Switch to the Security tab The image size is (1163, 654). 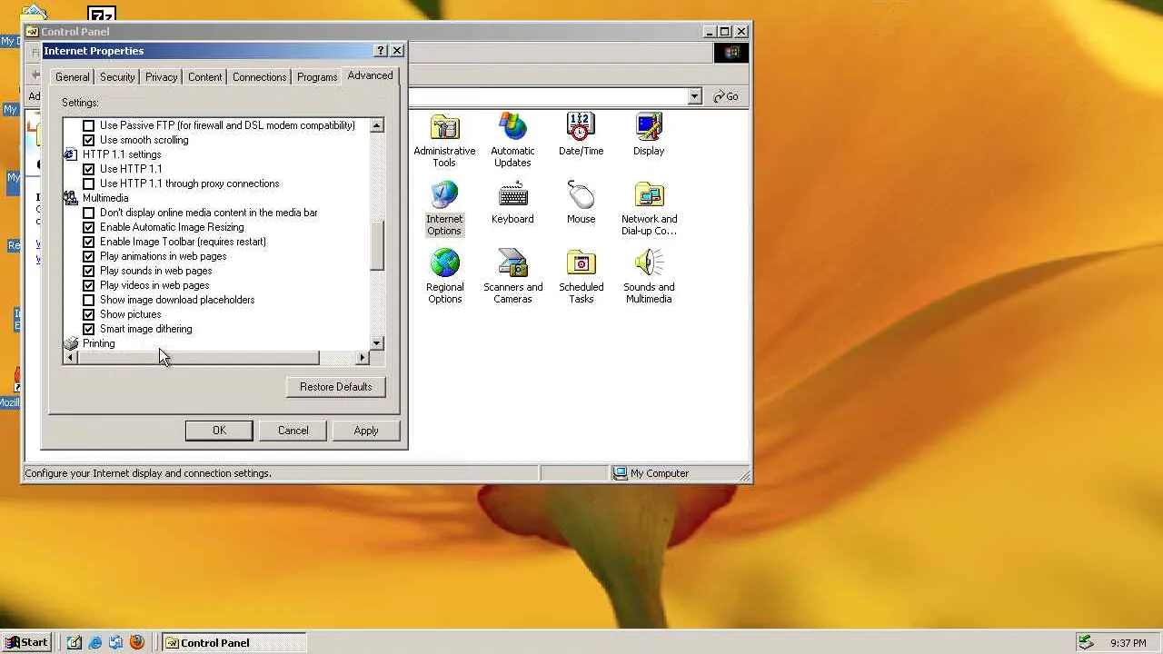pyautogui.click(x=117, y=77)
